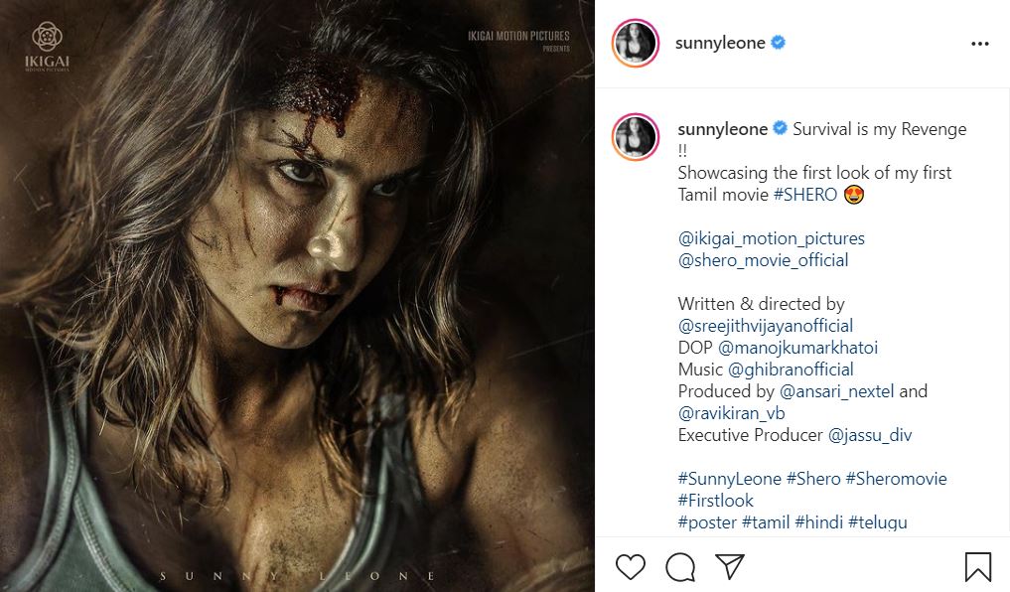
Task: Save the post with the bookmark icon
Action: point(977,566)
